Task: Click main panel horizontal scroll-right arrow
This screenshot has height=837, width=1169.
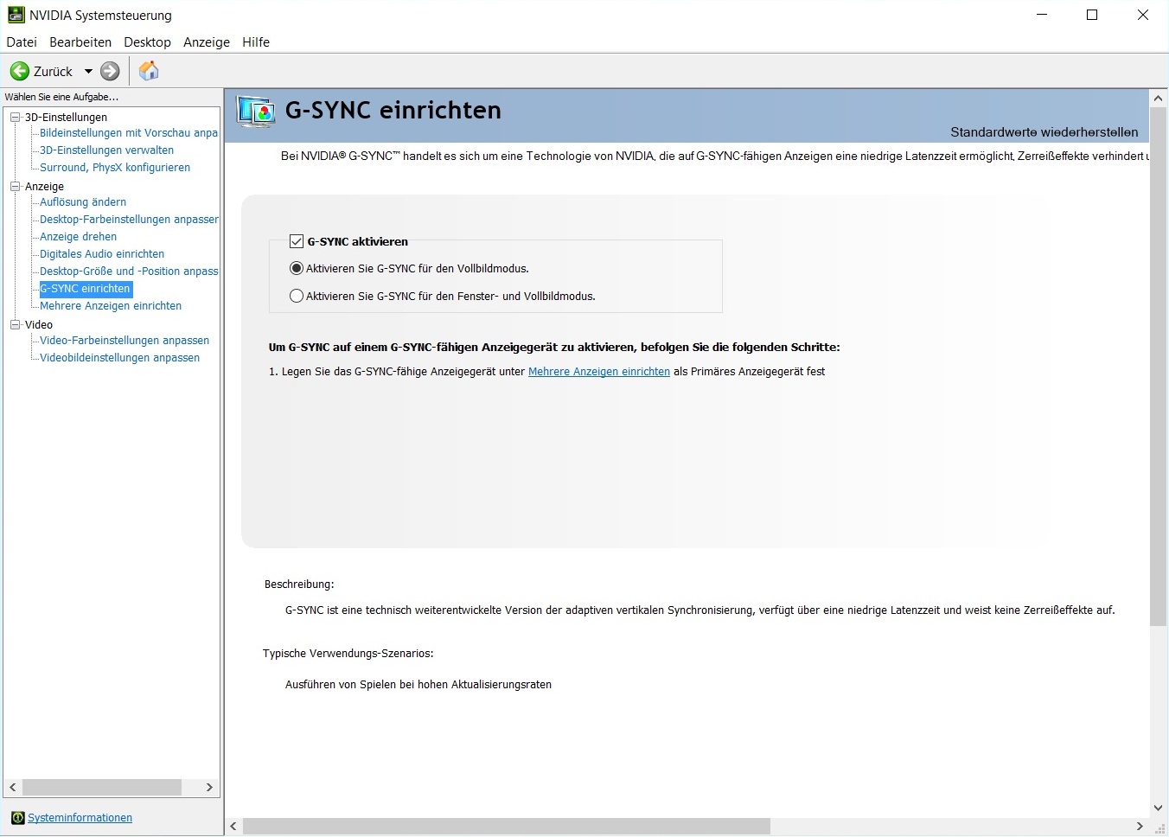Action: tap(1140, 827)
